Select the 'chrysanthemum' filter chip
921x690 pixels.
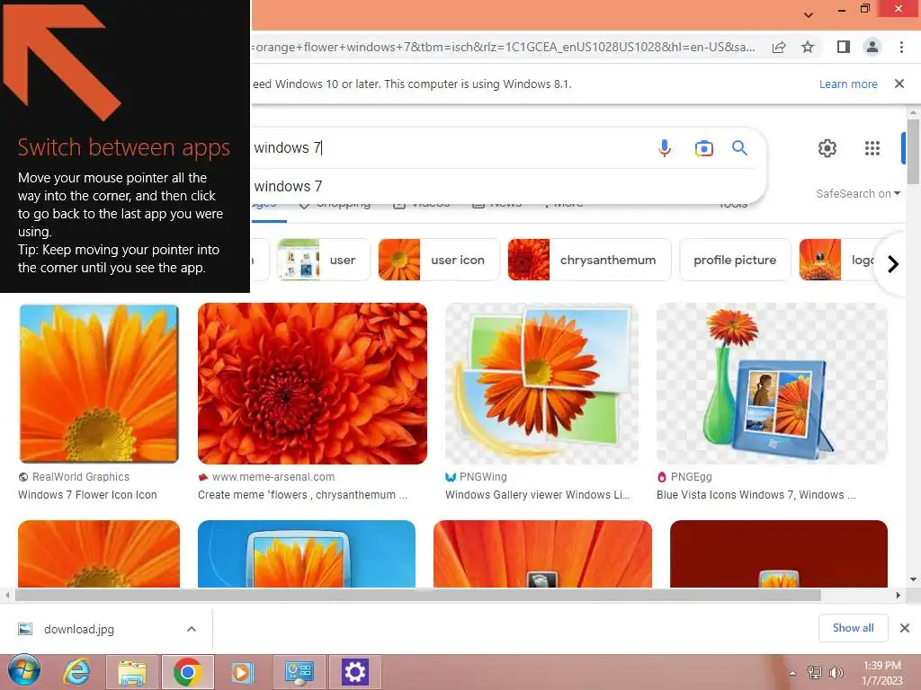(x=589, y=260)
